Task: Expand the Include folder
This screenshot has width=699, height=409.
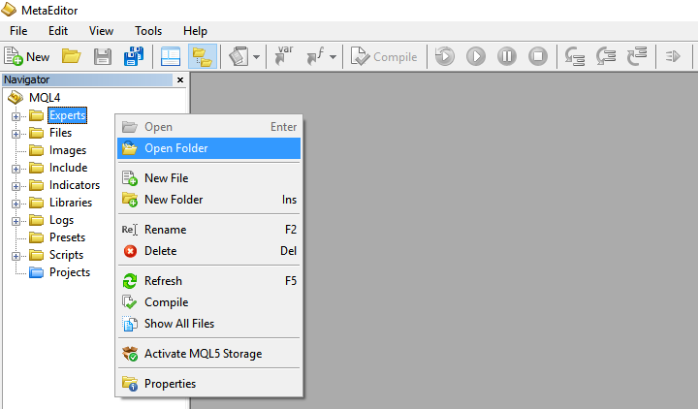Action: (16, 169)
